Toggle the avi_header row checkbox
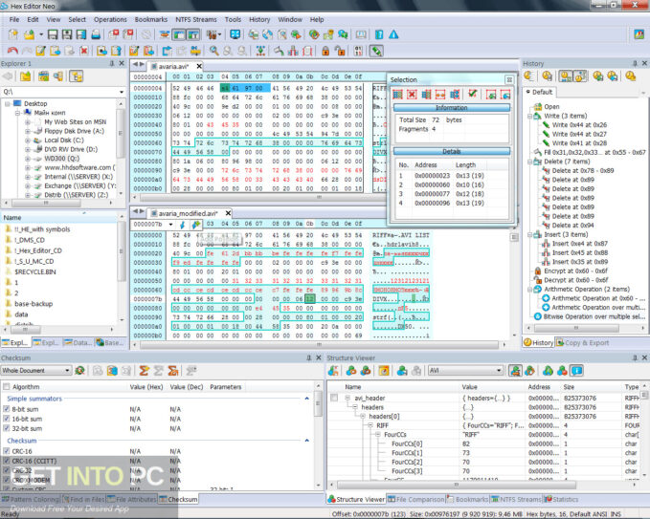The height and width of the screenshot is (519, 650). pyautogui.click(x=334, y=398)
